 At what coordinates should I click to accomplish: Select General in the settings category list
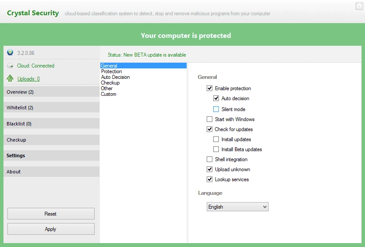[143, 66]
